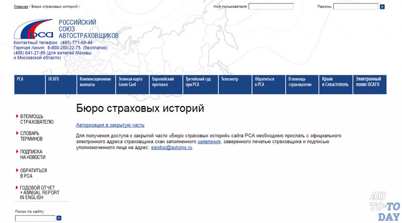Viewport: 402px width, 223px height.
Task: Open the заявления link in text
Action: coord(209,142)
